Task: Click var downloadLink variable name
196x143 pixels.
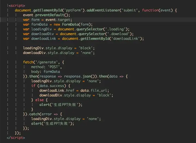Action: [43, 39]
